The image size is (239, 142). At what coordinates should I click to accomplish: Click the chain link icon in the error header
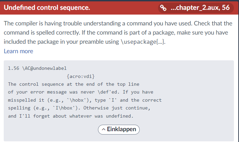[163, 8]
